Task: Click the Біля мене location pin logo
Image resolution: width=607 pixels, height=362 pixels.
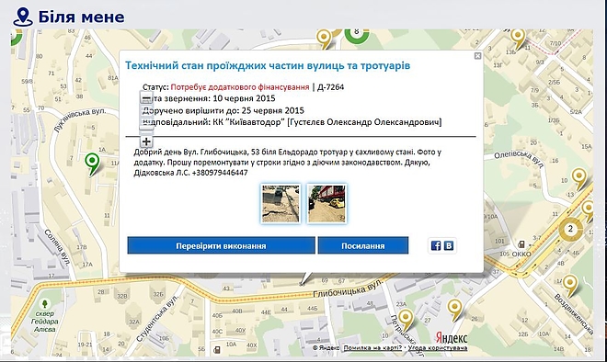Action: (23, 17)
